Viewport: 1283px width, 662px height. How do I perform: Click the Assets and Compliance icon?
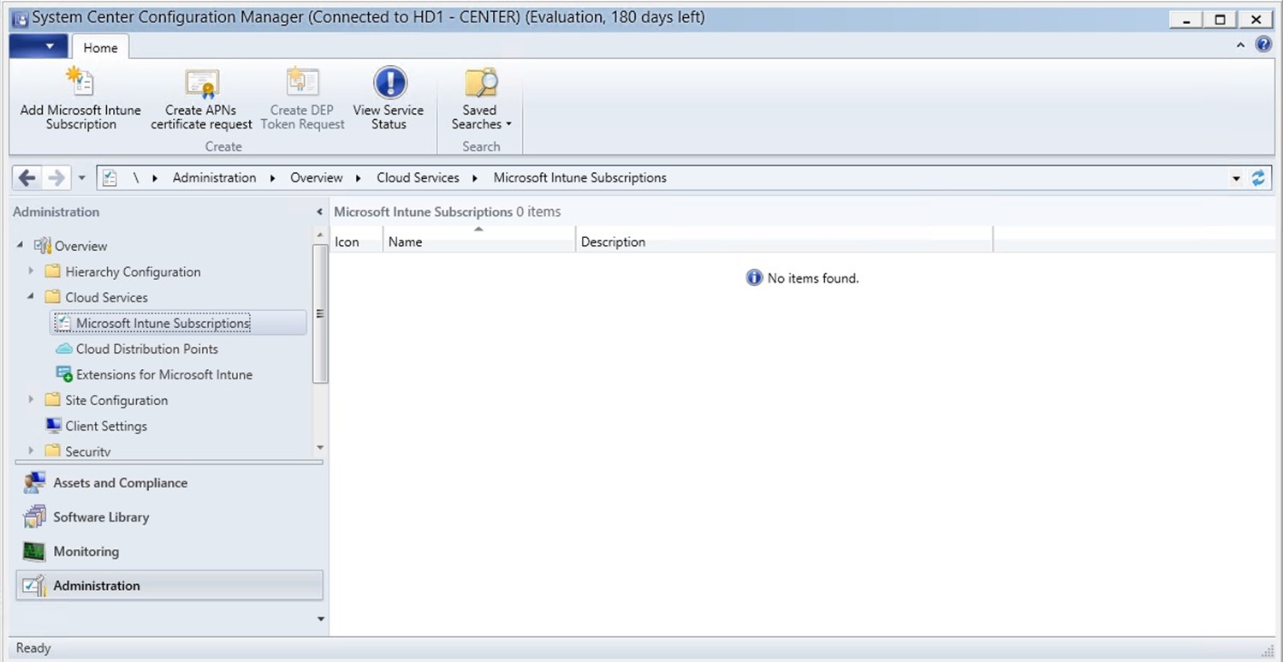(34, 483)
